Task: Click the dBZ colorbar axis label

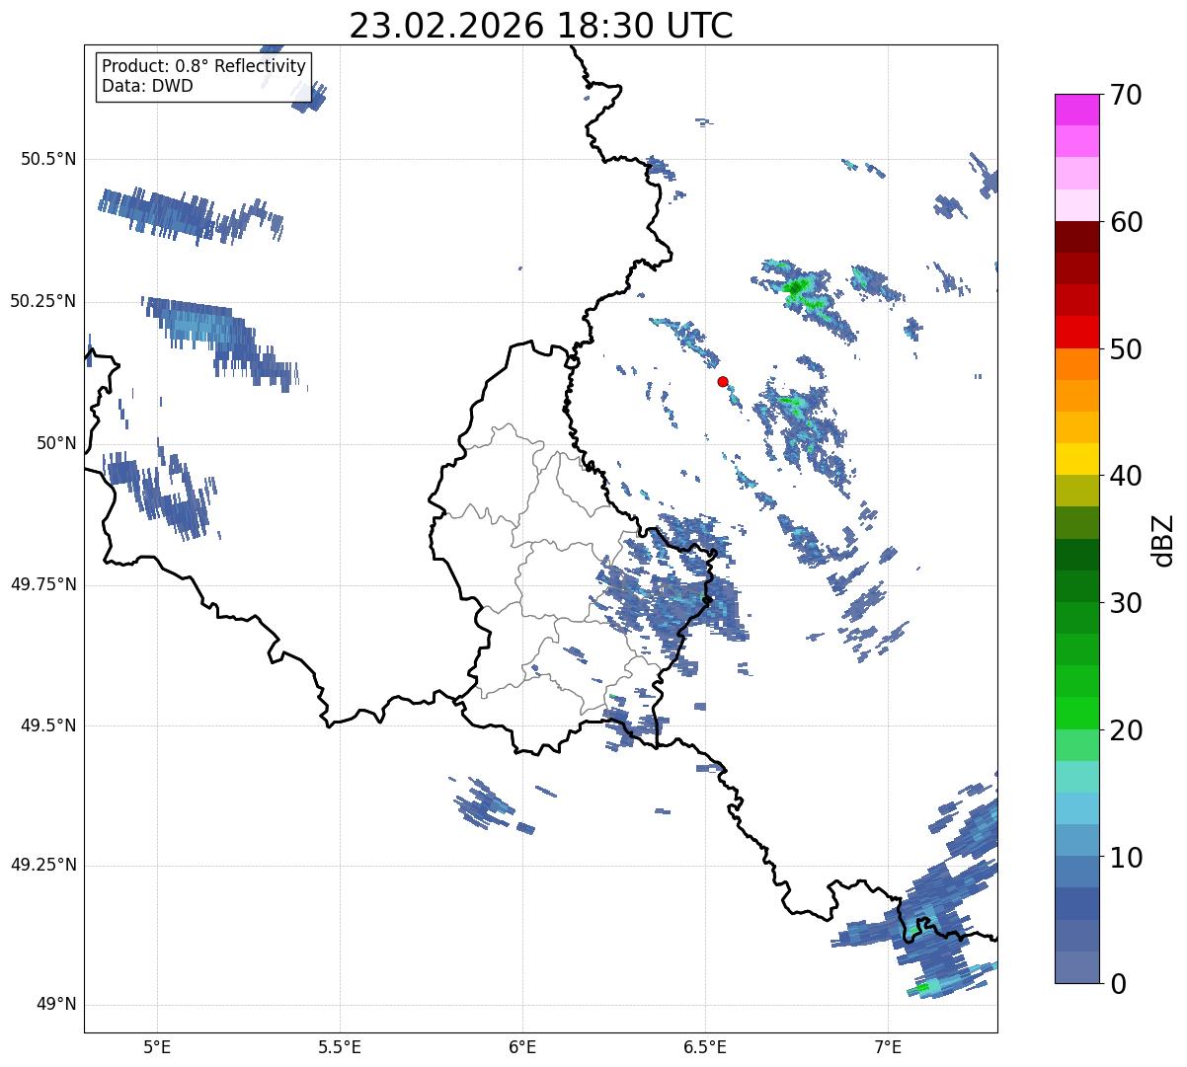Action: (x=1163, y=539)
